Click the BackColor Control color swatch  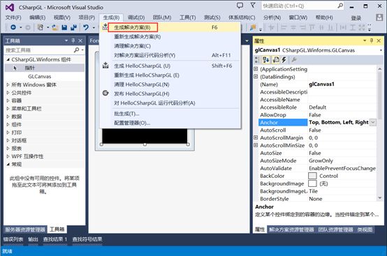312,176
